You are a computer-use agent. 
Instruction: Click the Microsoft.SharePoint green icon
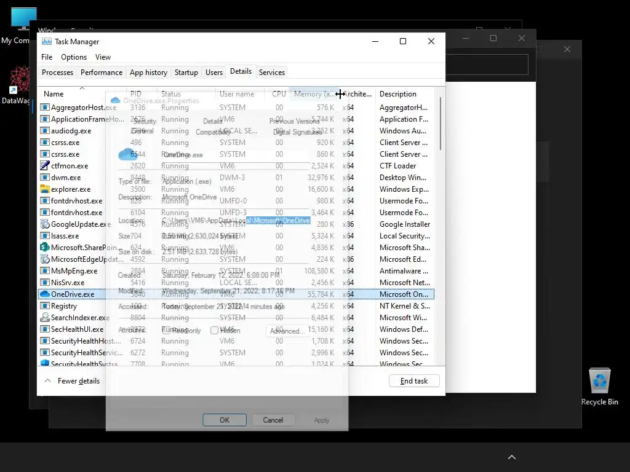[44, 247]
